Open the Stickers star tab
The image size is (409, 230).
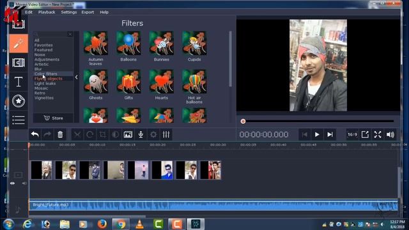[x=19, y=101]
